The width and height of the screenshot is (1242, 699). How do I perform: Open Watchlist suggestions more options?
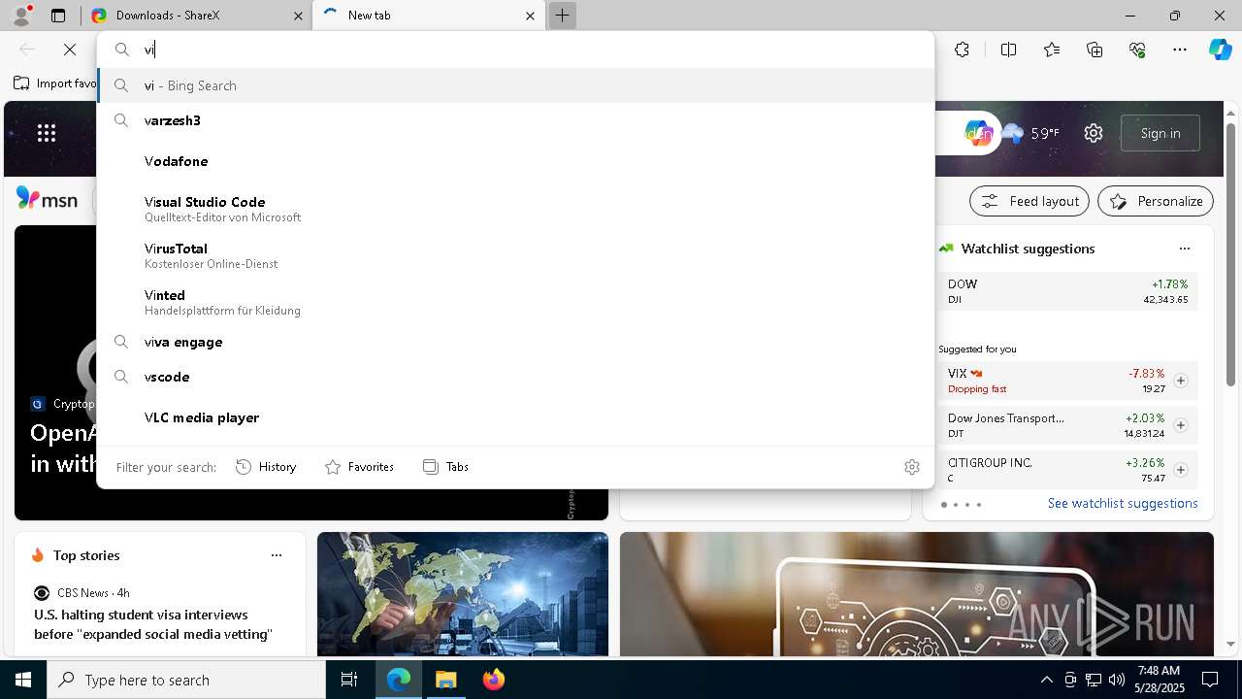point(1185,249)
